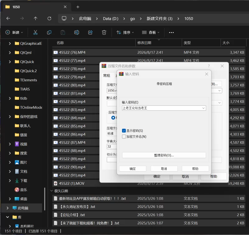Click the file icon of 45522 (1).MOV
This screenshot has width=249, height=235.
click(55, 183)
